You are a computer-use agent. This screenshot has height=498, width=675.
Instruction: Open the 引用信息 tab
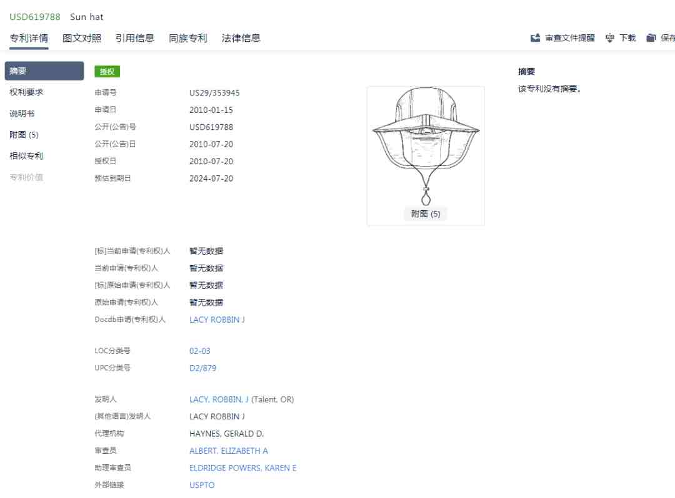tap(134, 38)
